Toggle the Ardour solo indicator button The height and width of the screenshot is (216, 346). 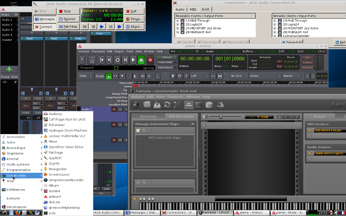307,57
